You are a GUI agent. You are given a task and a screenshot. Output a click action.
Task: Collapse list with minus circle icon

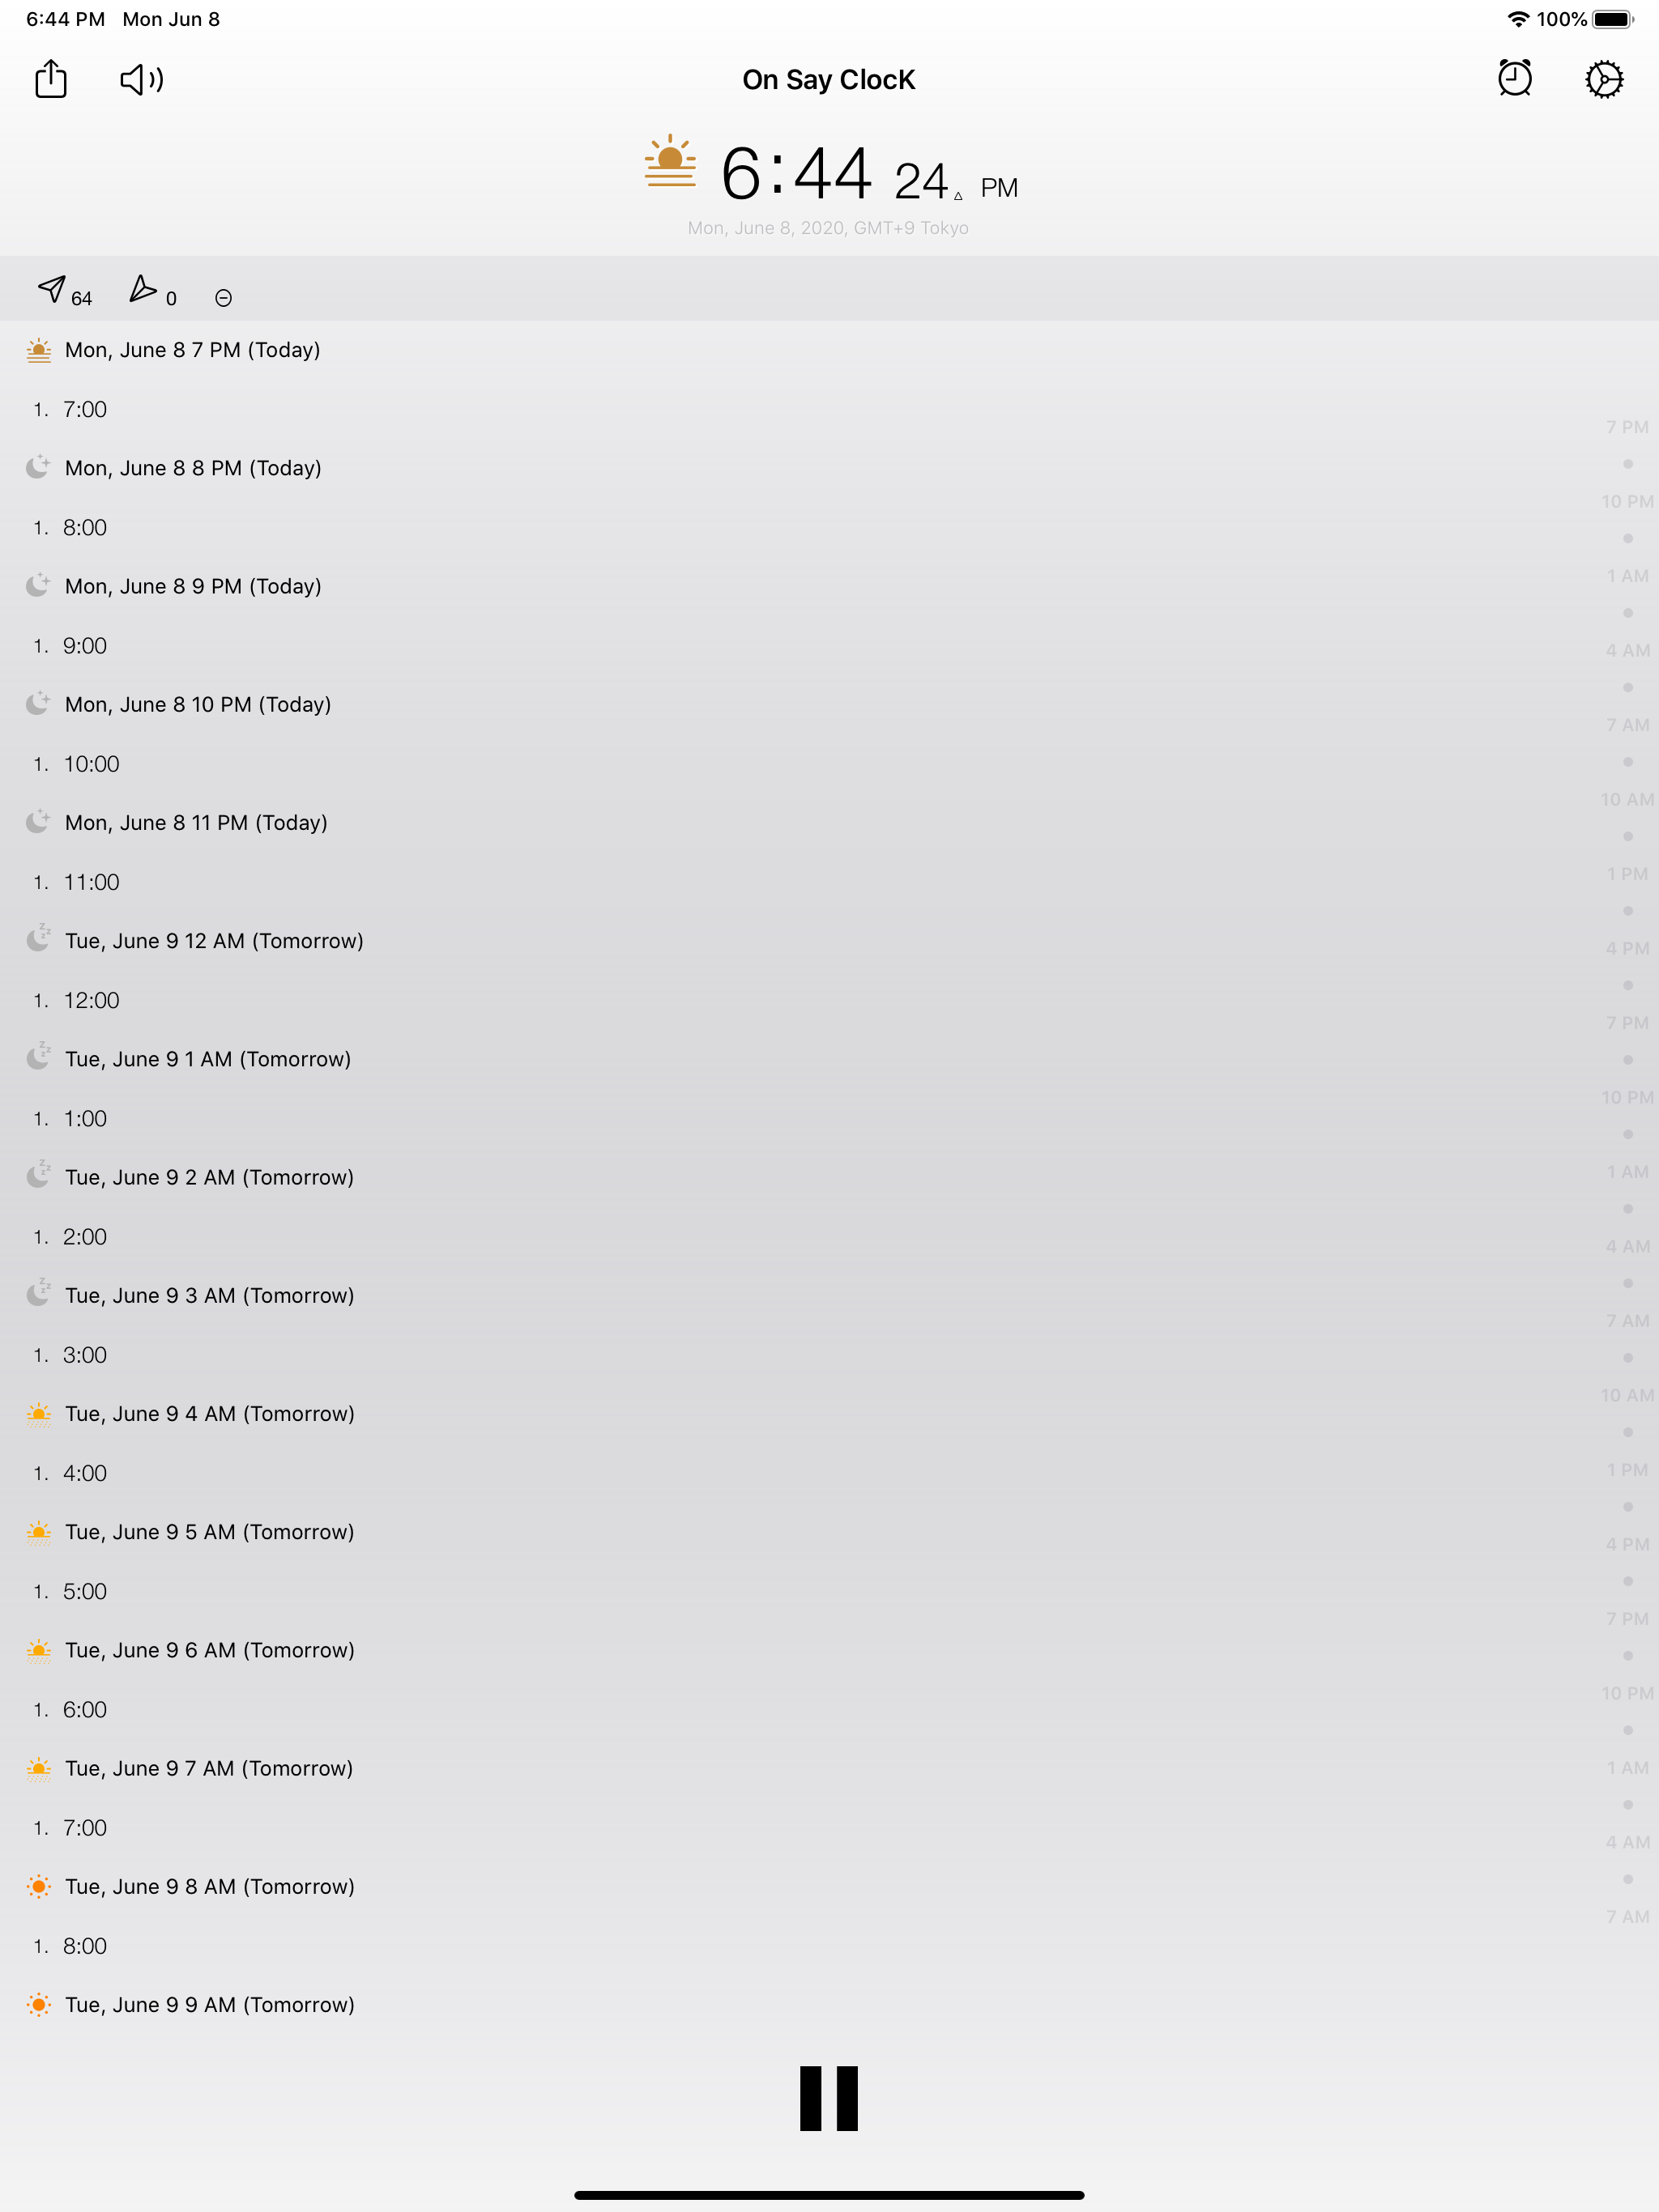click(x=223, y=298)
